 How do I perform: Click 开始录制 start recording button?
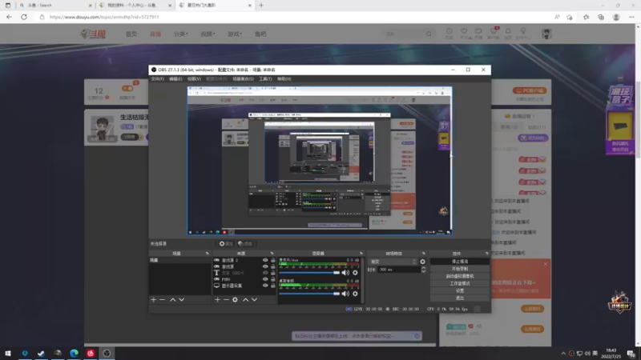pyautogui.click(x=460, y=269)
